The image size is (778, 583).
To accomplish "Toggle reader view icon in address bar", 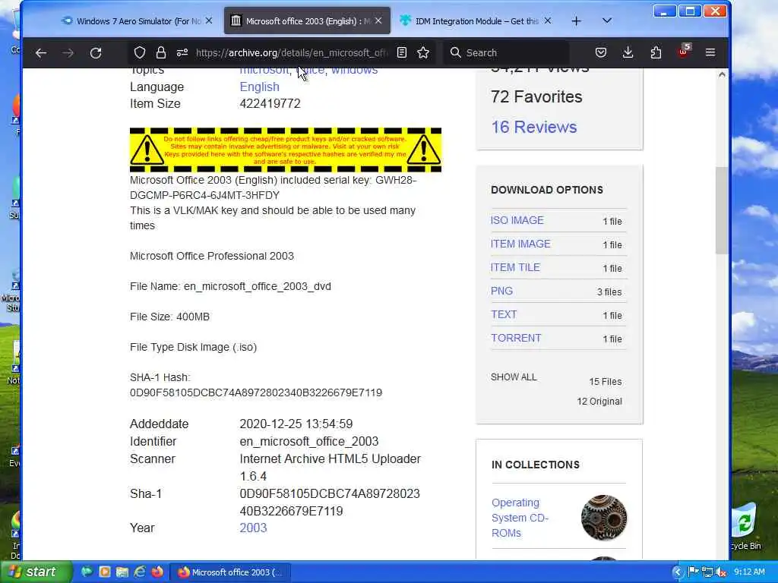I will click(x=402, y=52).
